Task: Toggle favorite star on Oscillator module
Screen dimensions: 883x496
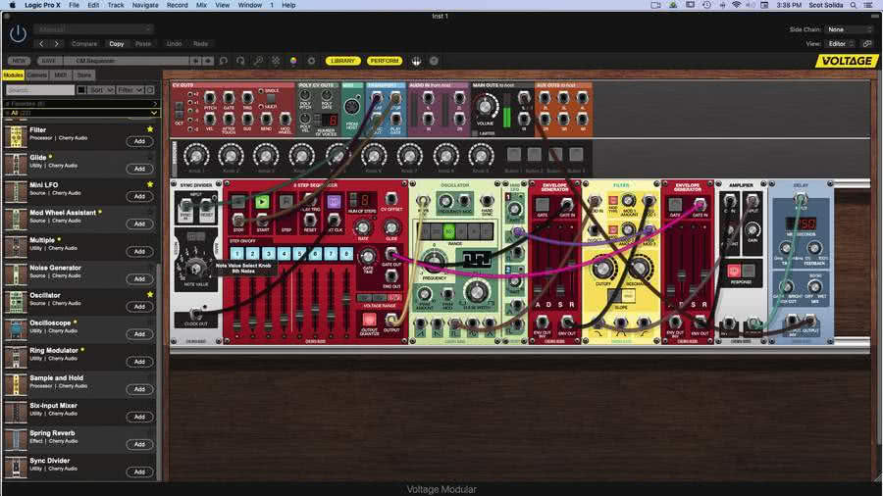Action: point(150,295)
